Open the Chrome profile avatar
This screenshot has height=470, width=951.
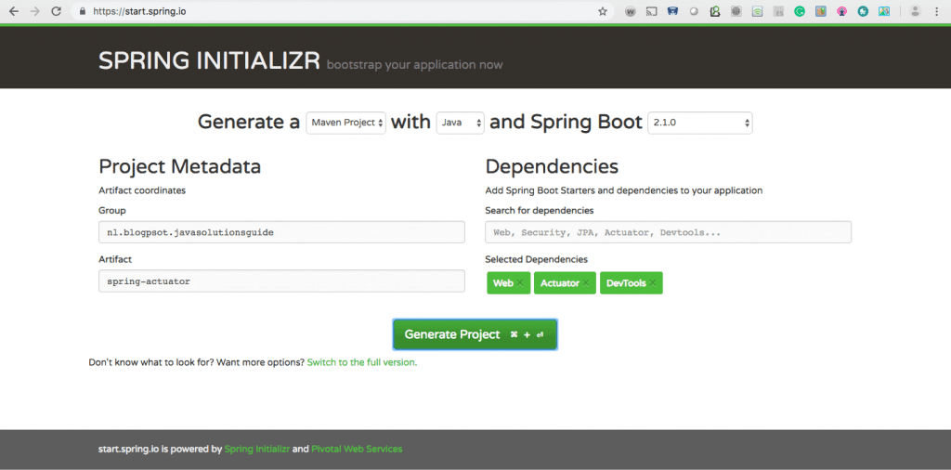(x=916, y=11)
